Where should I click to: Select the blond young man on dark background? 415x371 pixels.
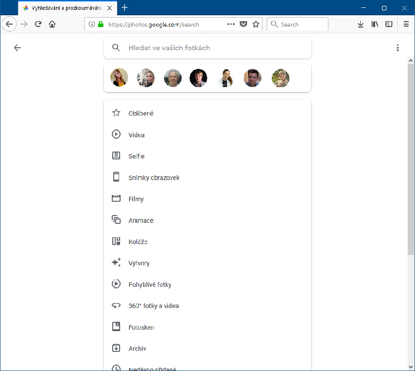click(198, 78)
